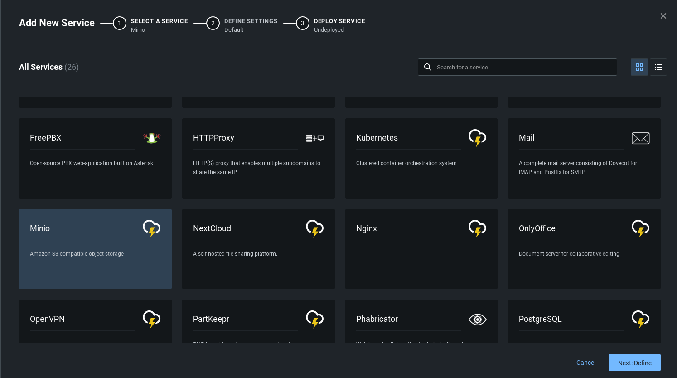Image resolution: width=677 pixels, height=378 pixels.
Task: Switch to list view layout
Action: [658, 67]
